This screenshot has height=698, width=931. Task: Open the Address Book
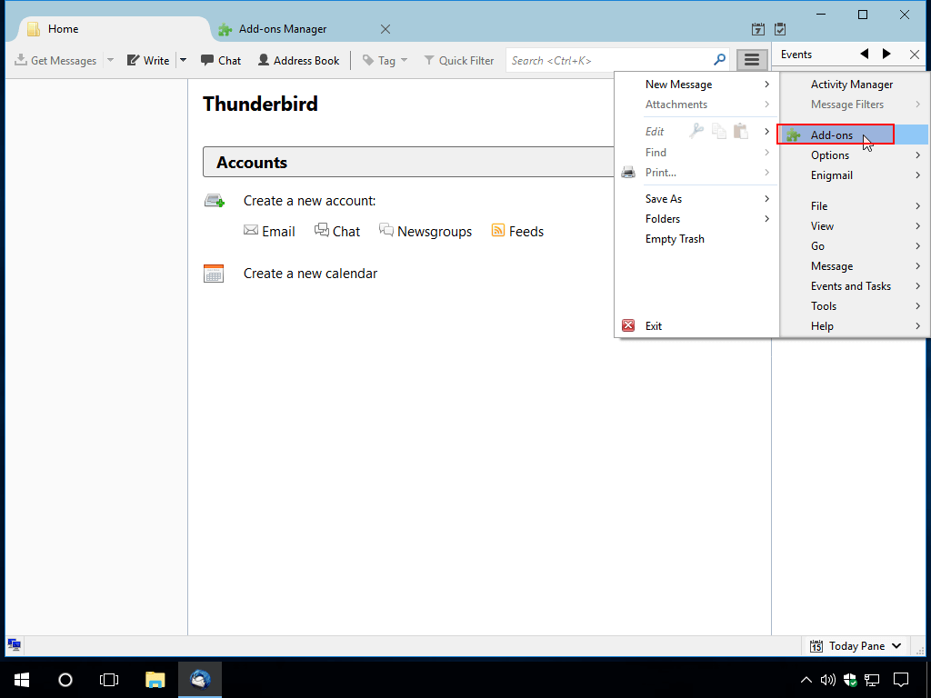point(298,60)
